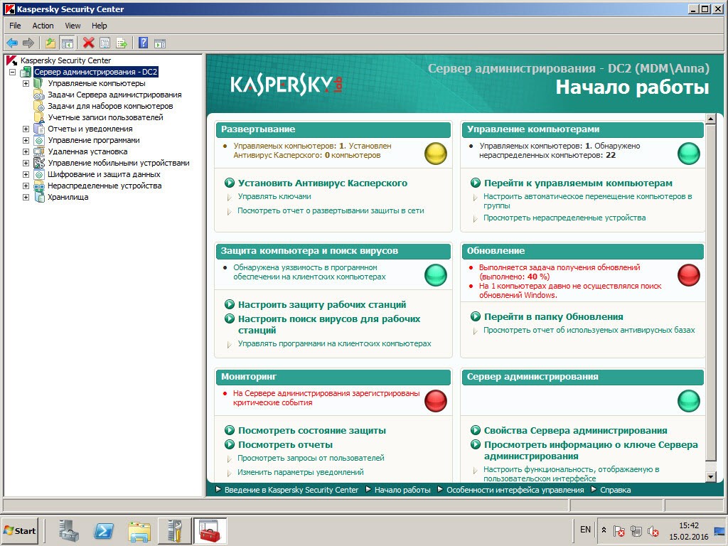
Task: Open Properties from the toolbar icon
Action: 105,43
